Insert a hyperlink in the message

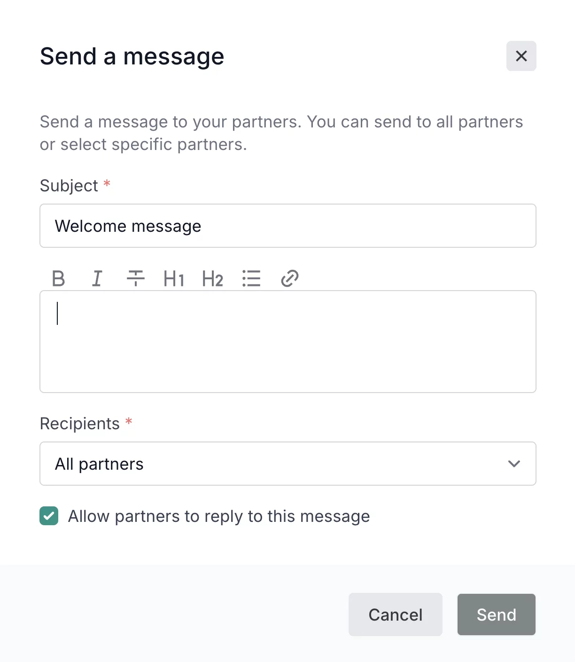290,278
